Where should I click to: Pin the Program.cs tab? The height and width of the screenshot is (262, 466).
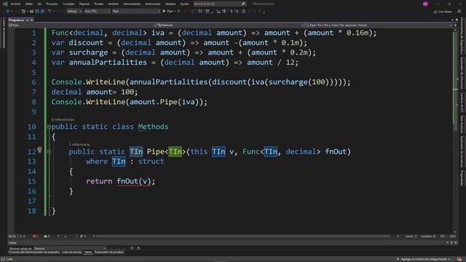coord(28,20)
